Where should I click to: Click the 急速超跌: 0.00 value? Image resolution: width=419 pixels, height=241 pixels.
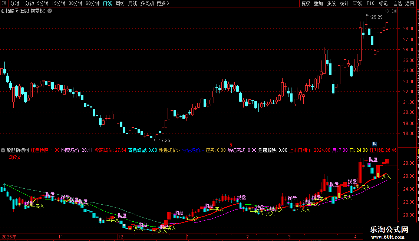(x=273, y=151)
